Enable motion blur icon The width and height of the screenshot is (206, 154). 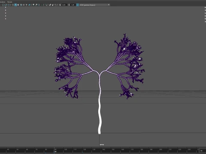click(36, 5)
